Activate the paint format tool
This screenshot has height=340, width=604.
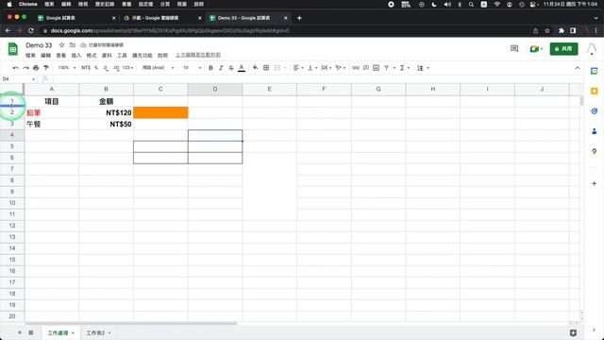(x=46, y=68)
